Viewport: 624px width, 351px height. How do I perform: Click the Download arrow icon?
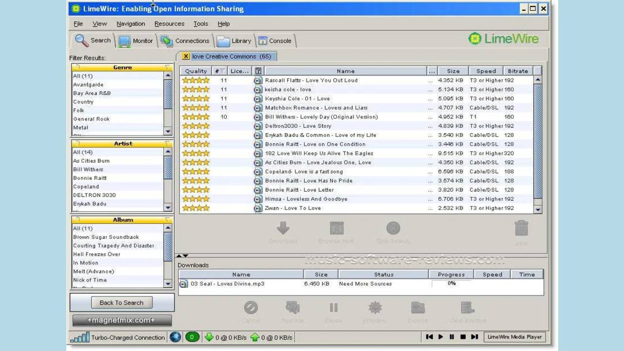tap(283, 229)
